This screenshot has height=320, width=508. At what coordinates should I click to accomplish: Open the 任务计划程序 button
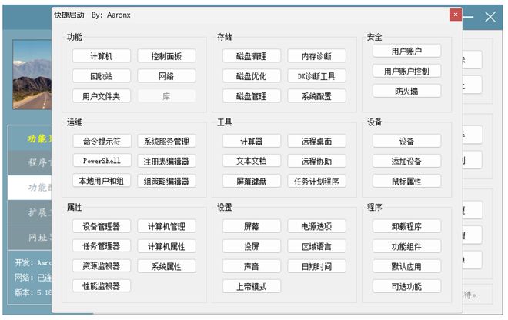click(x=316, y=182)
